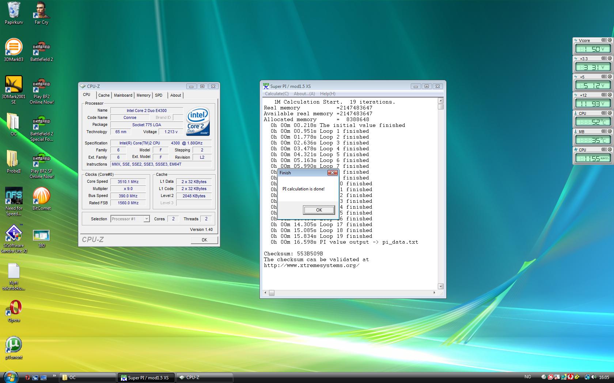Click the settings icon on the Vcore widget
Viewport: 614px width, 383px height.
coord(604,40)
